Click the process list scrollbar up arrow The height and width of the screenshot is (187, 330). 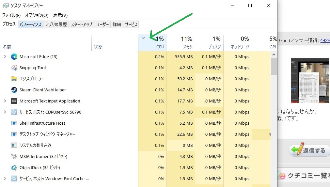(x=274, y=55)
